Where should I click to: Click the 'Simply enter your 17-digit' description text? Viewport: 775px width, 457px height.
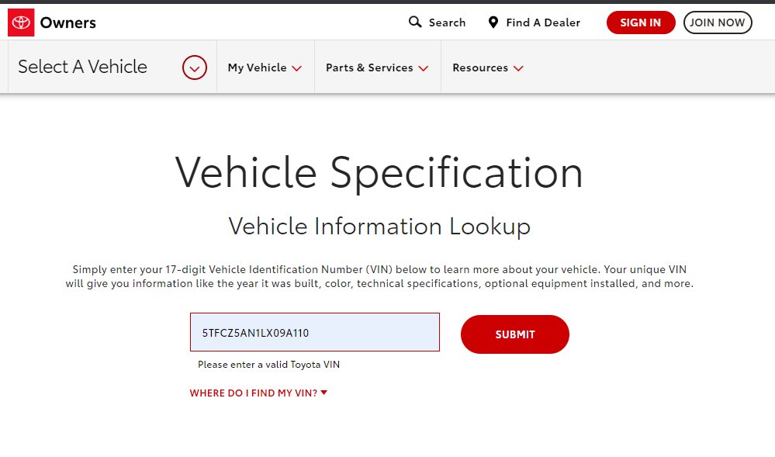pos(379,276)
